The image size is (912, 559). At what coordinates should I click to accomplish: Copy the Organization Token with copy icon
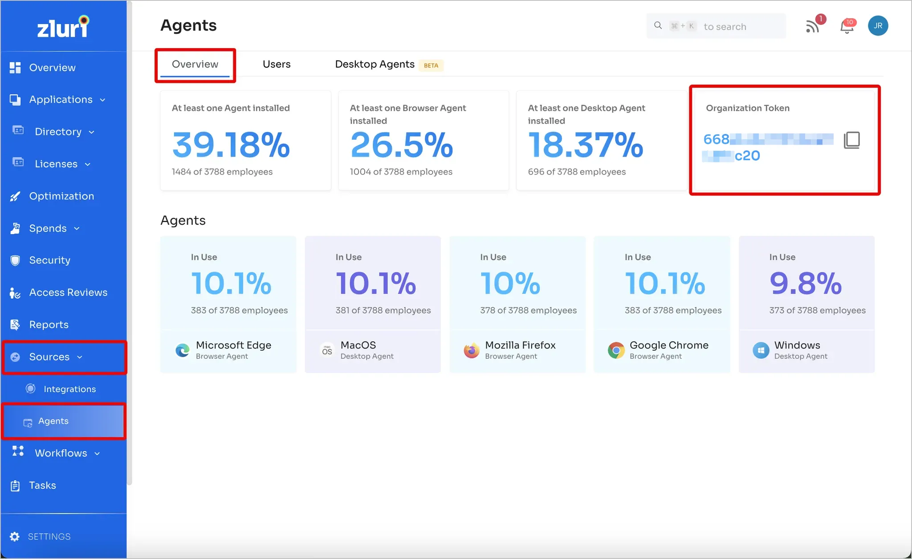pos(851,140)
